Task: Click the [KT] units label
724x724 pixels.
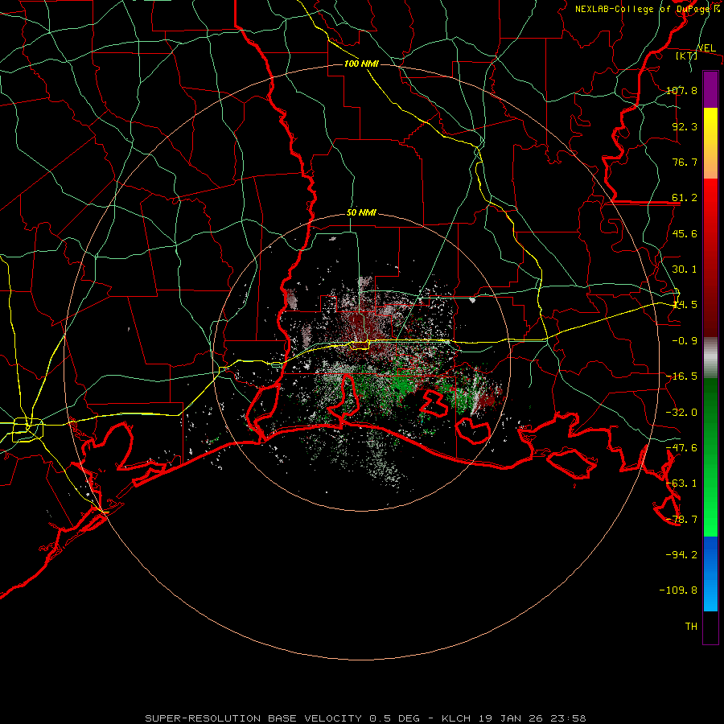Action: [687, 56]
